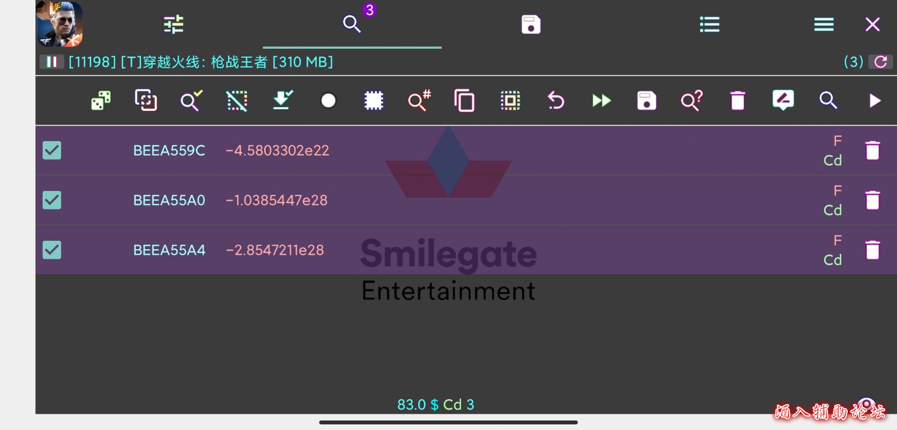
Task: Uncheck the BEEA559C address checkbox
Action: click(x=52, y=150)
